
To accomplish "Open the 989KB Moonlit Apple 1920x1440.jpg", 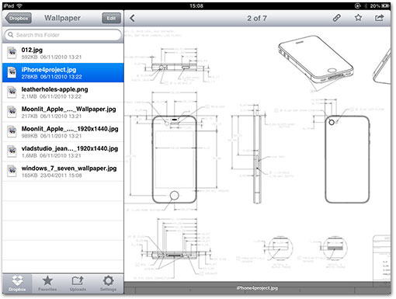I will [63, 132].
